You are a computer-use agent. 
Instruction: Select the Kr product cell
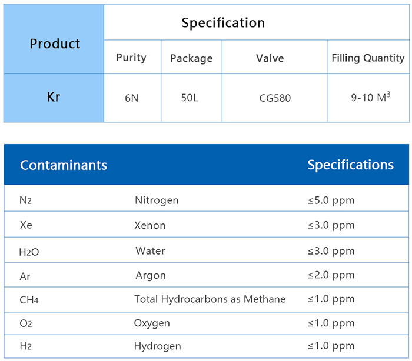(x=54, y=97)
